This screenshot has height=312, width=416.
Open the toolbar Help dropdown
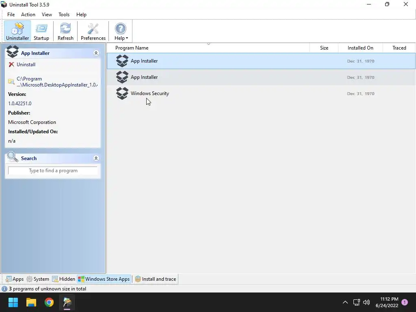121,31
